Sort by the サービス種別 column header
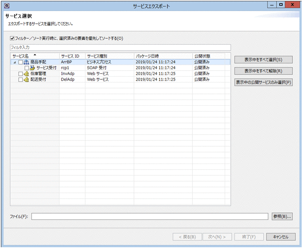The height and width of the screenshot is (249, 303). 110,56
